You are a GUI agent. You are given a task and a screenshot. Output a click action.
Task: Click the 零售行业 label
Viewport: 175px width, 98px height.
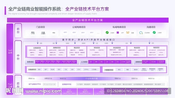[118, 79]
